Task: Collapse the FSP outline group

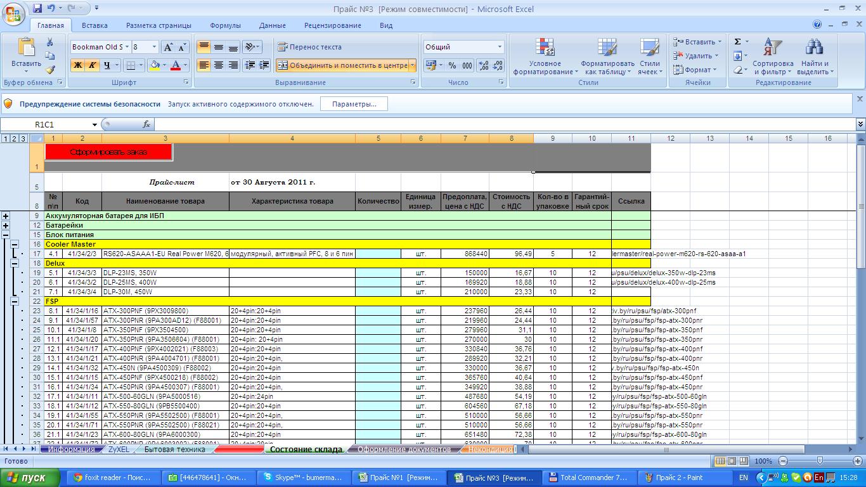Action: (x=15, y=301)
